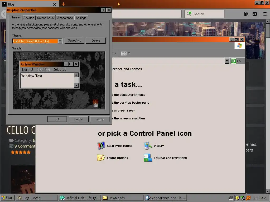Viewport: 270px width, 202px height.
Task: Click the green Go arrow icon
Action: [x=234, y=61]
